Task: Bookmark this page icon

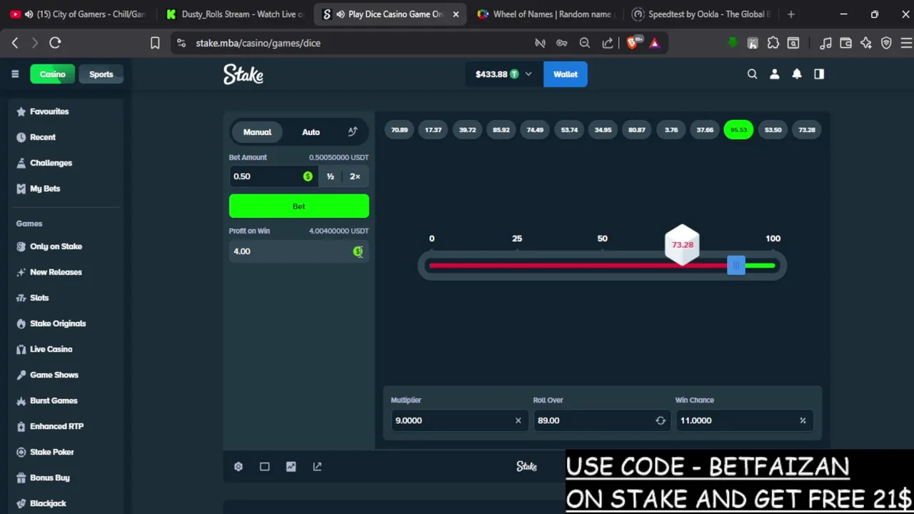Action: tap(155, 43)
